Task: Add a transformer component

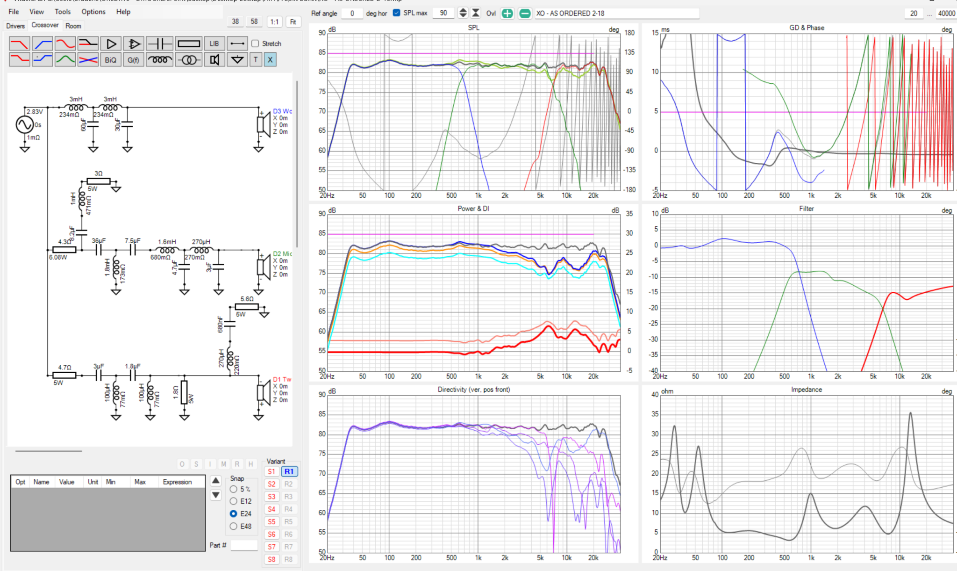Action: coord(189,60)
